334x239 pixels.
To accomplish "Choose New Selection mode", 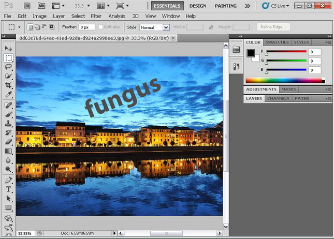I will (31, 27).
